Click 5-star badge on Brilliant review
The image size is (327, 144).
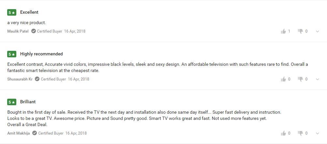click(x=12, y=102)
